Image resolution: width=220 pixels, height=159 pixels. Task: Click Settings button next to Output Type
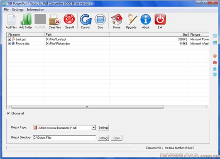(x=103, y=127)
